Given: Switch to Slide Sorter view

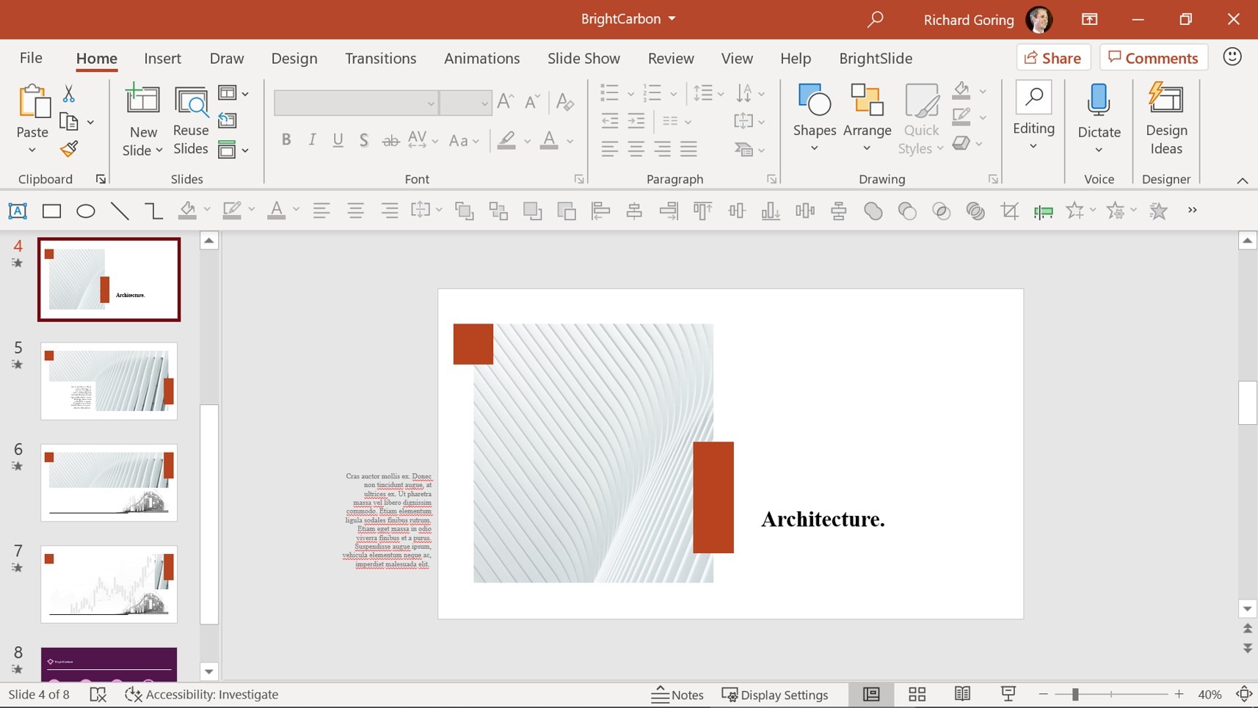Looking at the screenshot, I should (917, 694).
